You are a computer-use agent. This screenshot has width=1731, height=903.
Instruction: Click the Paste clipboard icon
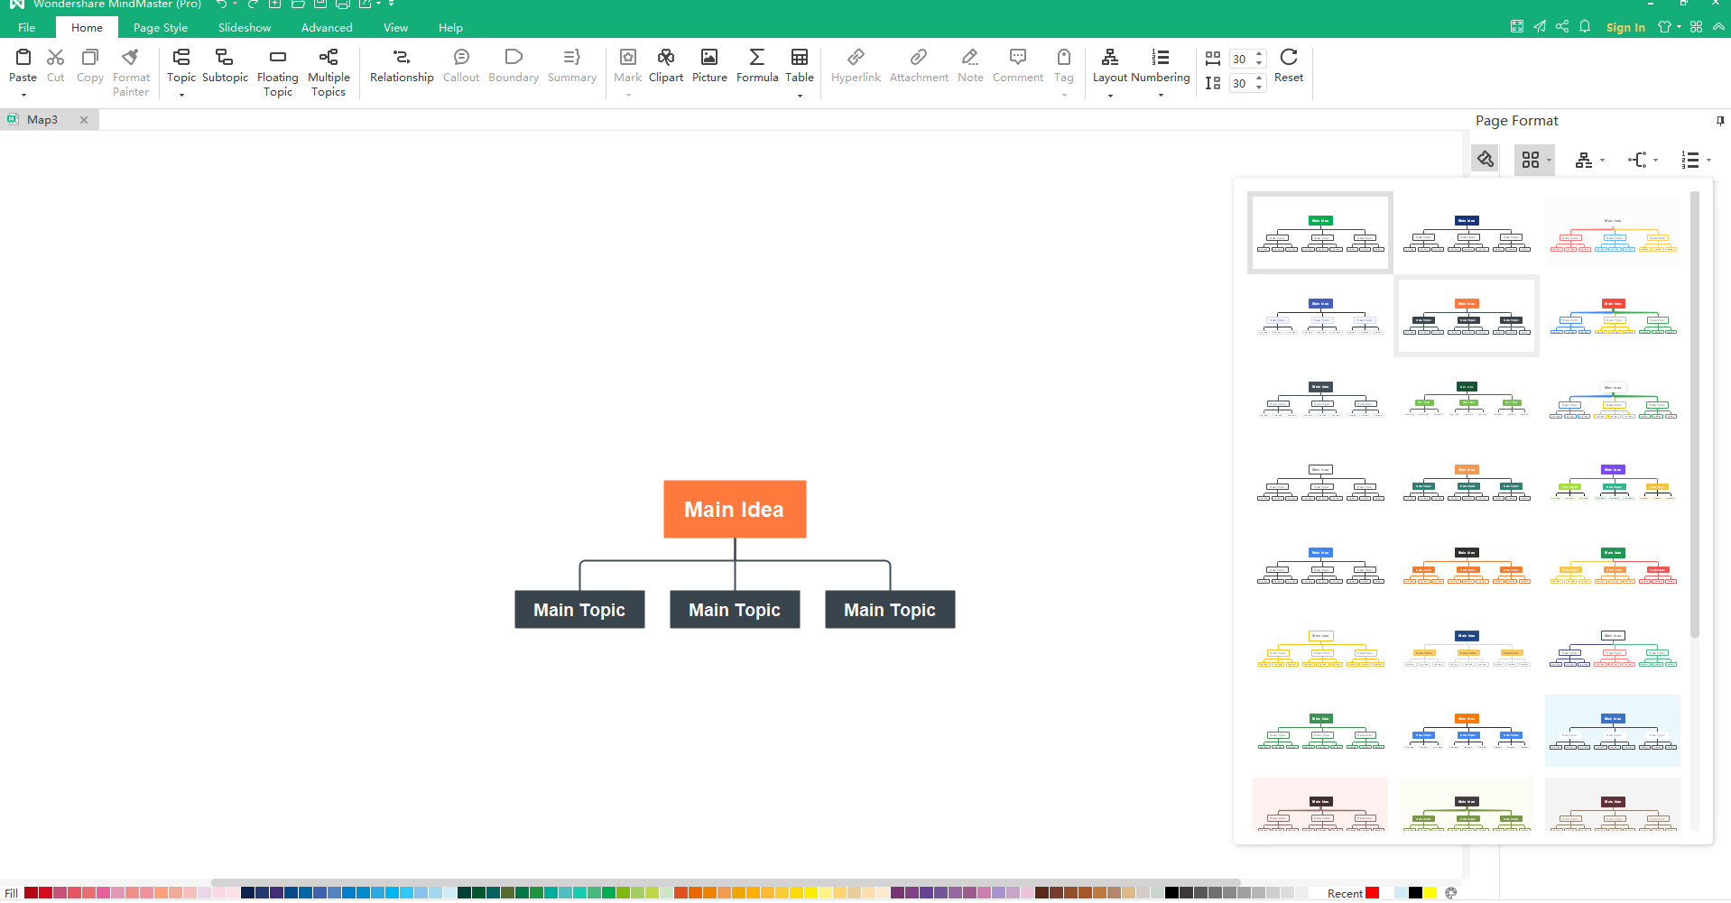click(x=23, y=58)
